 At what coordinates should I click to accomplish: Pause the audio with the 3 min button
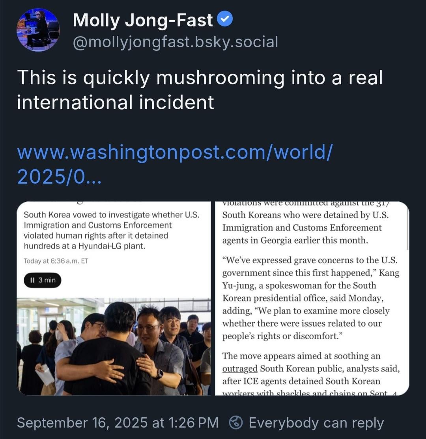(x=43, y=280)
